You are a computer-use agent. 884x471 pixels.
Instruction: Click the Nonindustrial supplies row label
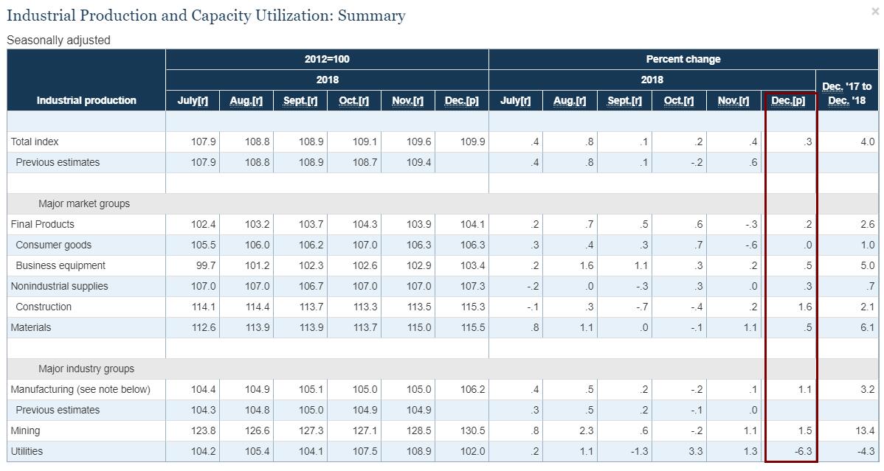(x=59, y=286)
